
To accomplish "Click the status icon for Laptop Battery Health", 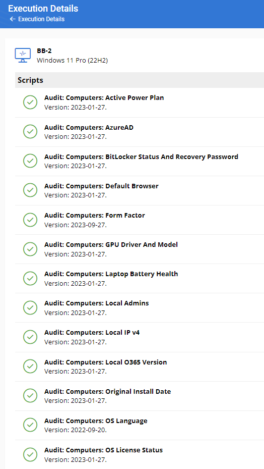I will 30,278.
